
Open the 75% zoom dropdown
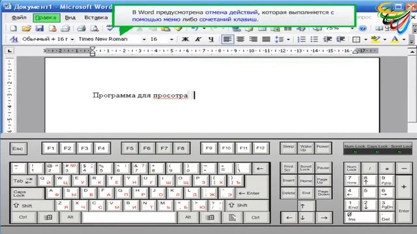(x=352, y=28)
